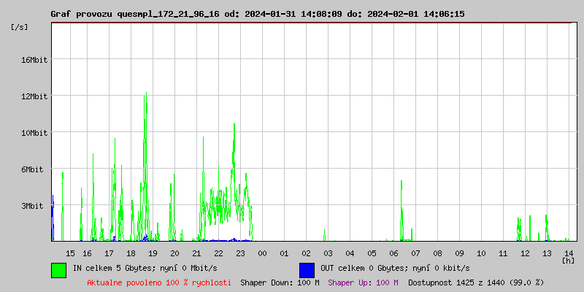Click the 'Shaper Down: 100 M' text
The height and width of the screenshot is (292, 584).
click(x=280, y=283)
